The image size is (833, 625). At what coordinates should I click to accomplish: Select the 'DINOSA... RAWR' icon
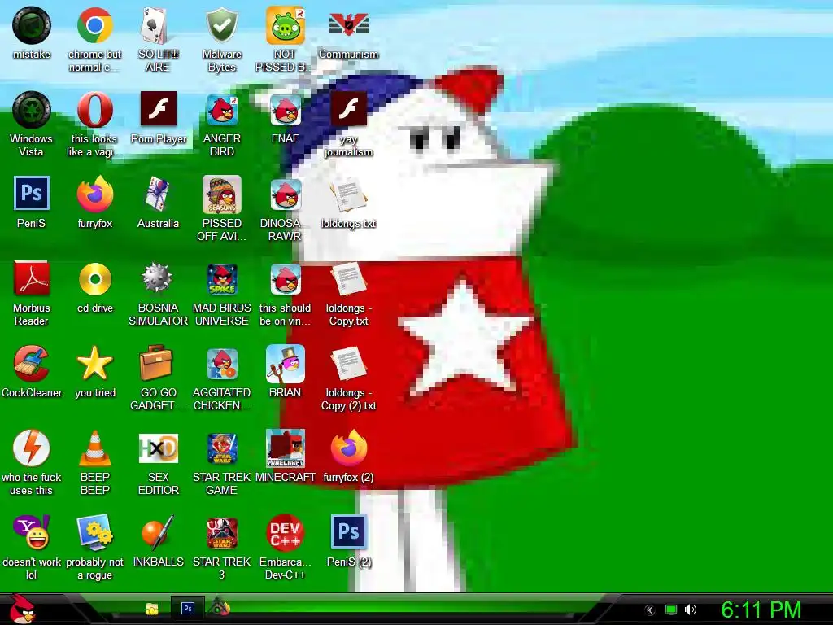(286, 194)
